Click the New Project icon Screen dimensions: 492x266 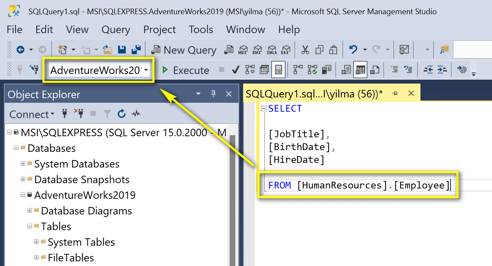[63, 50]
